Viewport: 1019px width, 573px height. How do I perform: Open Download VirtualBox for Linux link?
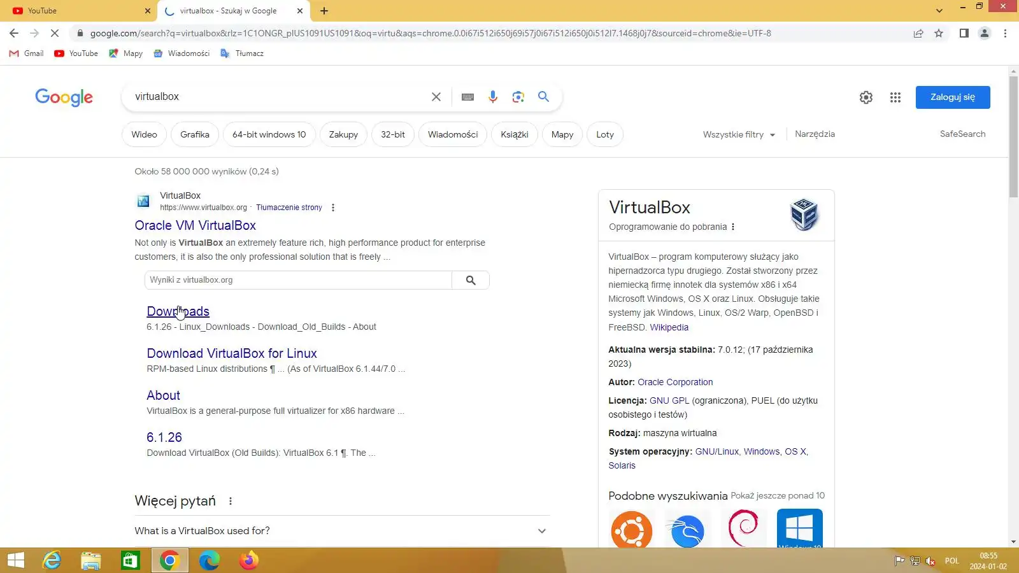pos(232,353)
